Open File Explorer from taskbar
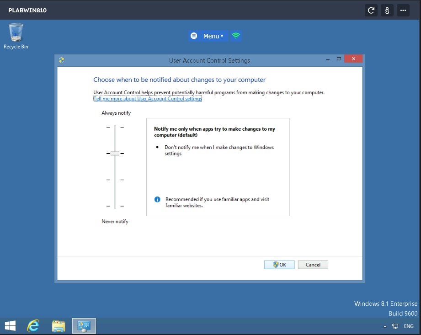 tap(59, 326)
